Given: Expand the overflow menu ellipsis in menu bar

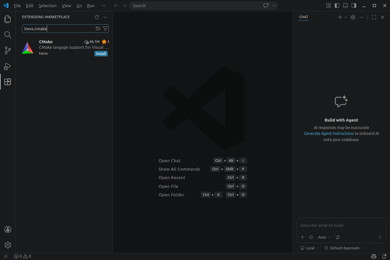Looking at the screenshot, I should 103,6.
